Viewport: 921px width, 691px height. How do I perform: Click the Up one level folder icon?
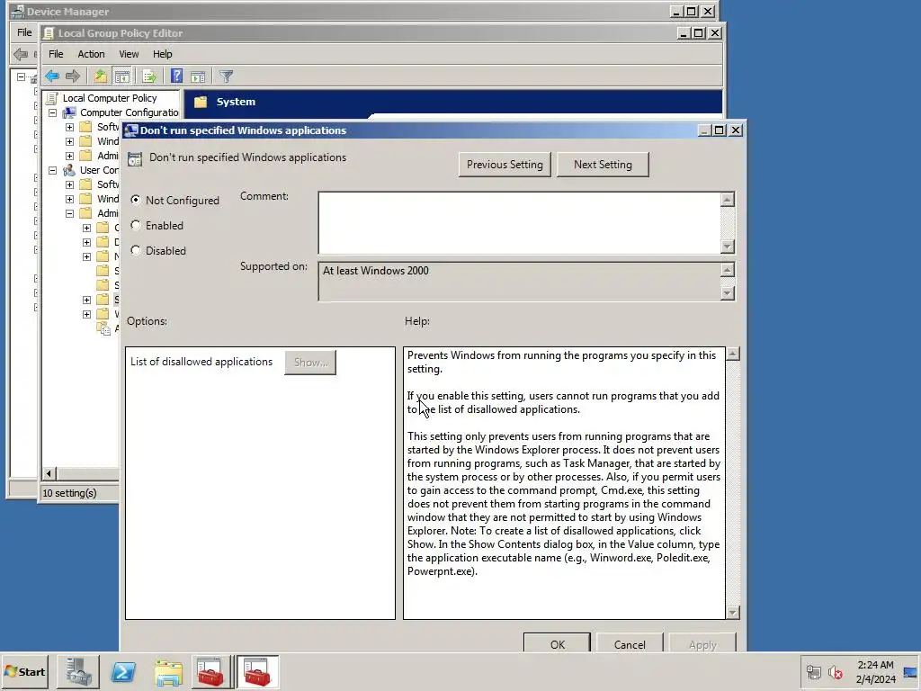pyautogui.click(x=101, y=76)
